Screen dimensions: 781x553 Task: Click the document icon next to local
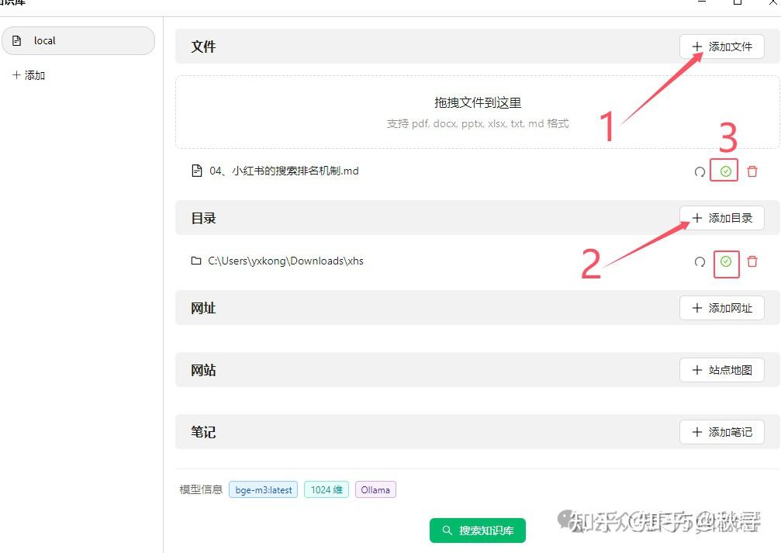pos(16,41)
